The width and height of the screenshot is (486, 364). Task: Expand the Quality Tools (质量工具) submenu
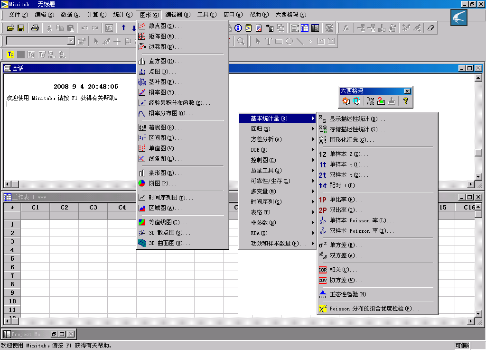[x=277, y=171]
